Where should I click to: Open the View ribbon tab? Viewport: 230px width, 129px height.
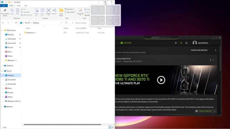pyautogui.click(x=26, y=5)
